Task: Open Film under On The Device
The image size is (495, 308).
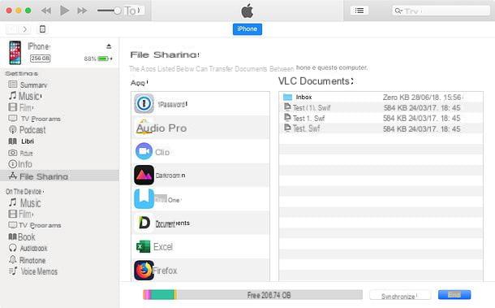Action: point(21,214)
